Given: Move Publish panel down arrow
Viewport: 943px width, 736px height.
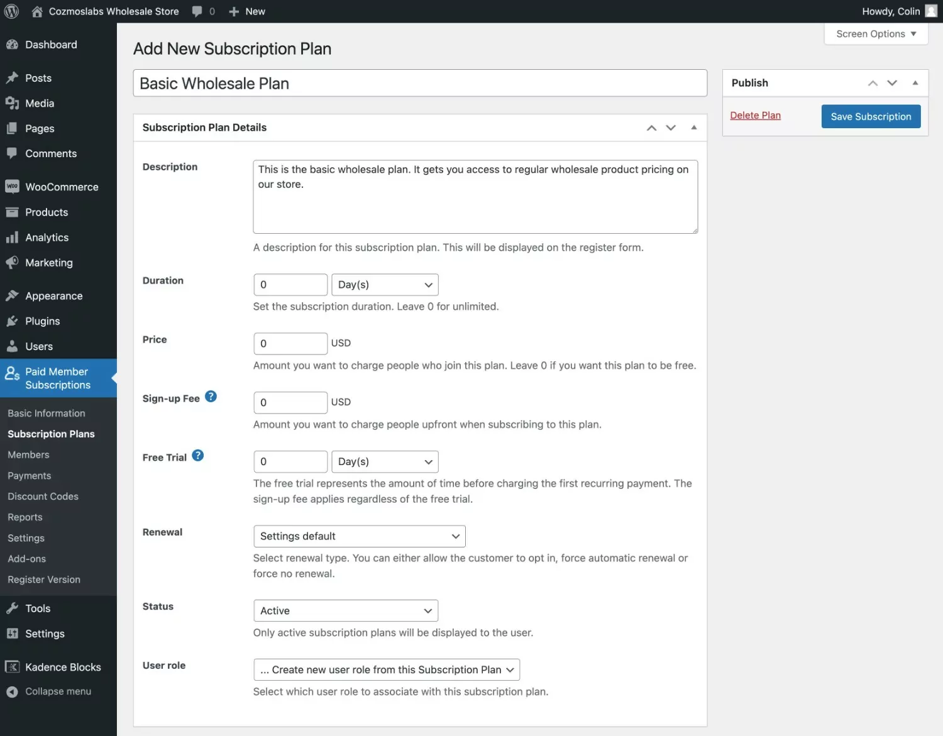Looking at the screenshot, I should click(892, 83).
